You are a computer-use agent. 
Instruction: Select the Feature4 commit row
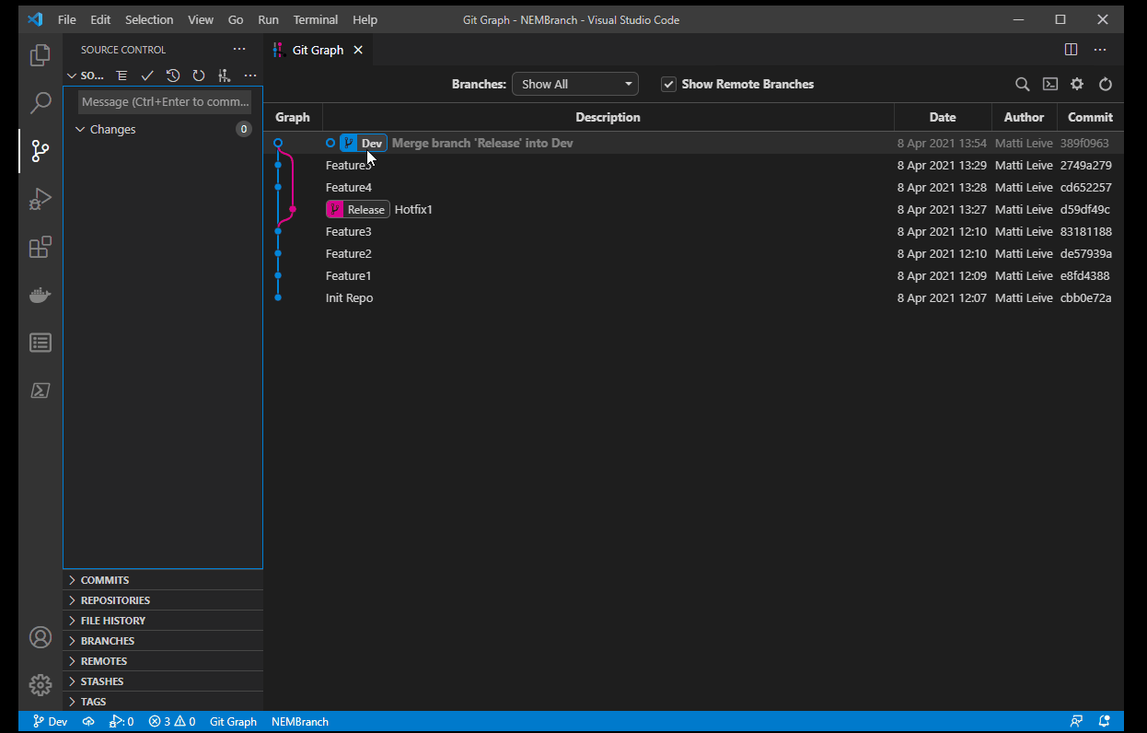pos(693,187)
